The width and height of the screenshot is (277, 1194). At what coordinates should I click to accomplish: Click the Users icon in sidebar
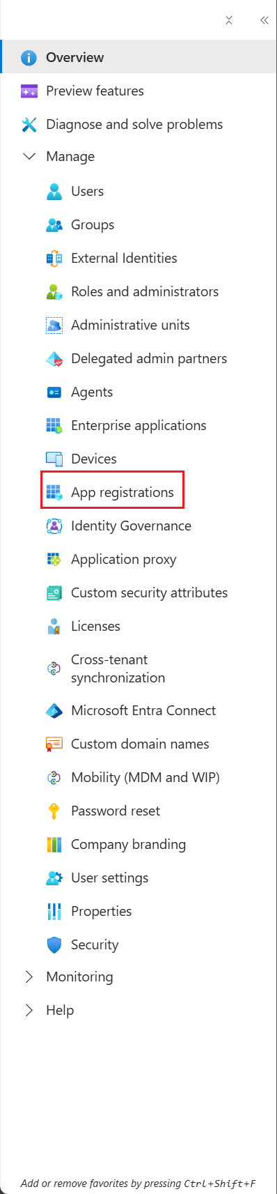[54, 191]
